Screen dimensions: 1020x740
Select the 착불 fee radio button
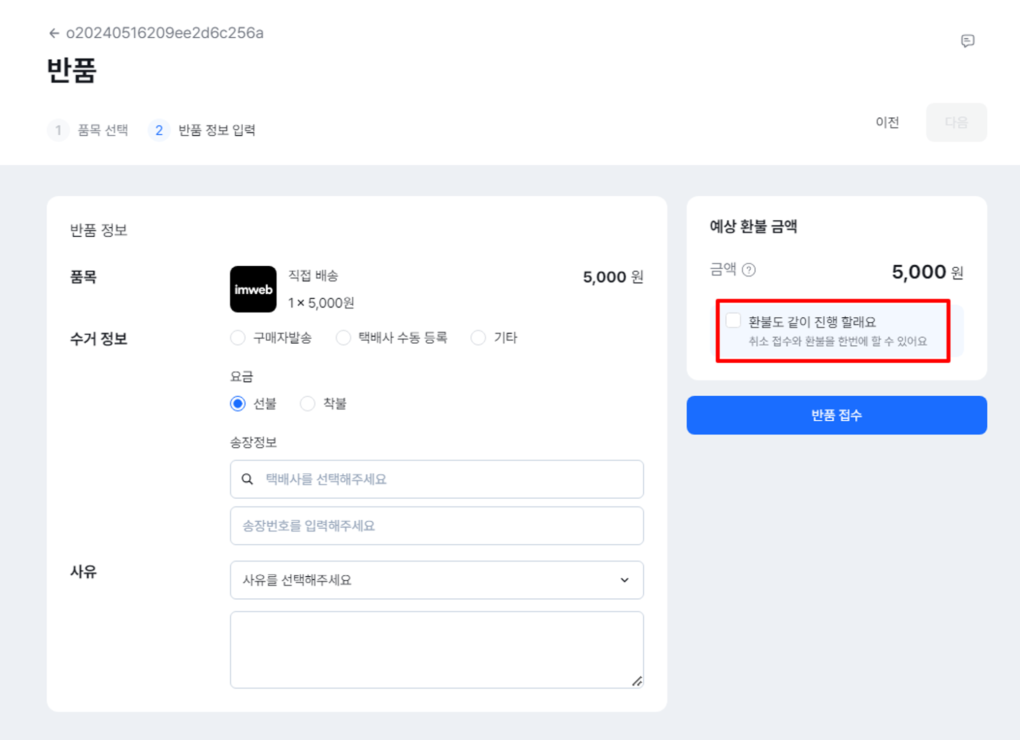308,404
